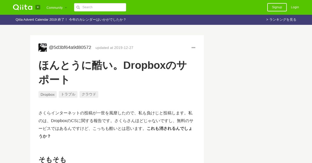Click the magnifier icon in the search box

tap(78, 7)
